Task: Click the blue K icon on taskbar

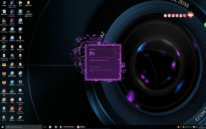Action: tap(56, 127)
